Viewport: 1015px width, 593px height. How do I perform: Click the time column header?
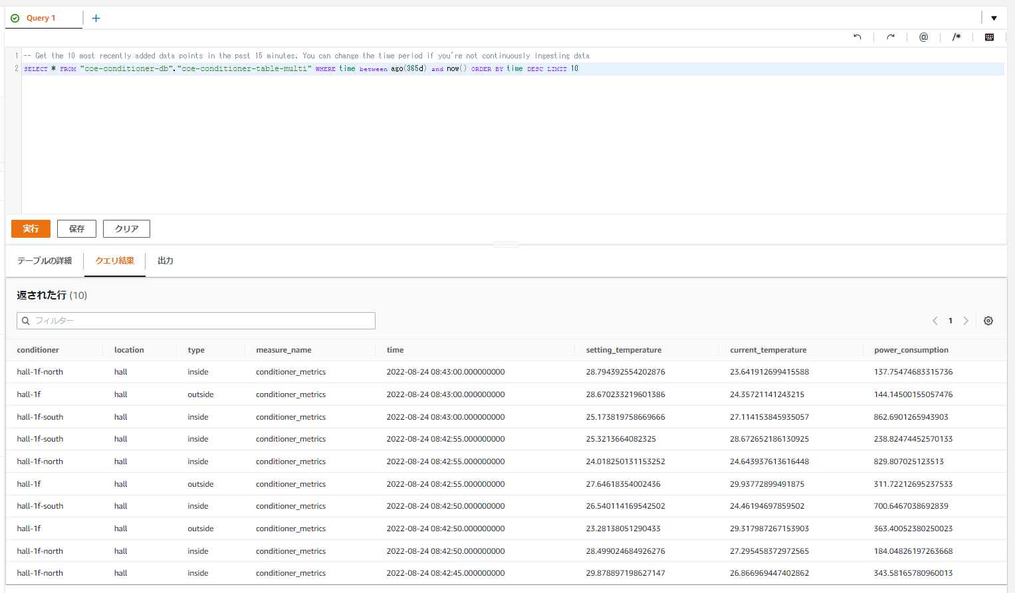(x=395, y=350)
